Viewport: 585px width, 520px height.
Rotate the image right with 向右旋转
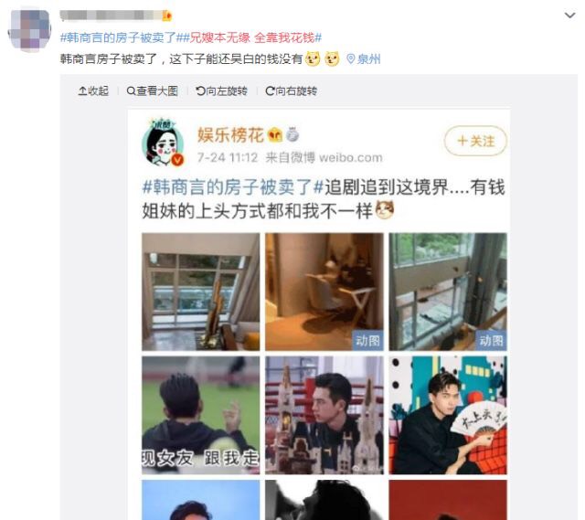point(292,91)
